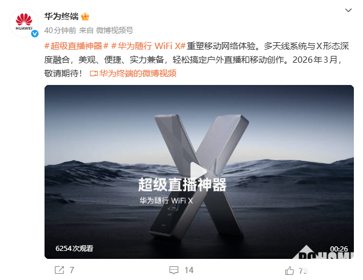Open the #超级直播神器# hashtag
This screenshot has height=280, width=363.
[x=76, y=46]
